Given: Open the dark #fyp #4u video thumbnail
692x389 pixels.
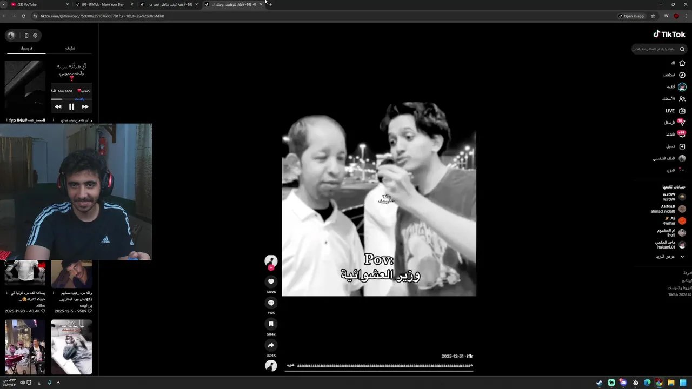Looking at the screenshot, I should coord(25,88).
